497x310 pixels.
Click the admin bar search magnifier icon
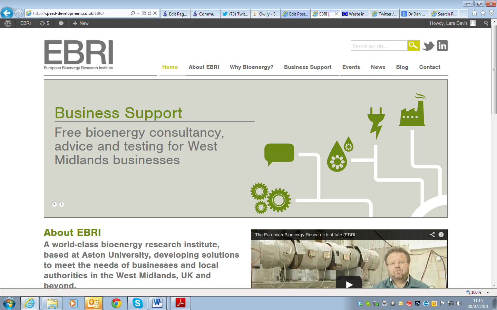coord(486,23)
